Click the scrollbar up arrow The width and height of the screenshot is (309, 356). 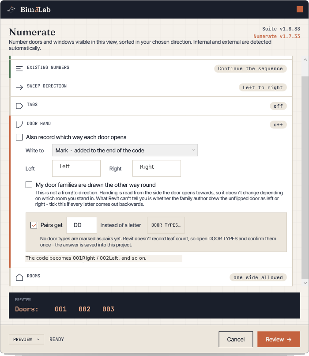pos(305,60)
